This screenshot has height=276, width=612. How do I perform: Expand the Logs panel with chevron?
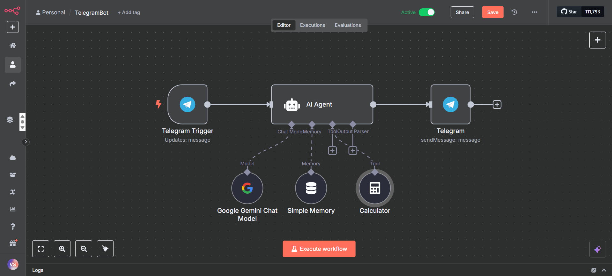[x=604, y=270]
